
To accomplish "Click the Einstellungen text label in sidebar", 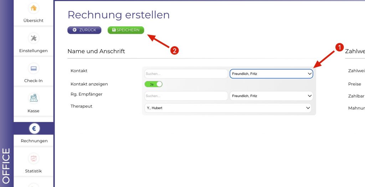I will pos(34,51).
